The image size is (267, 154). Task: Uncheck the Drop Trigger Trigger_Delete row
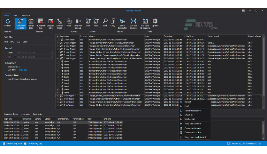(x=57, y=96)
